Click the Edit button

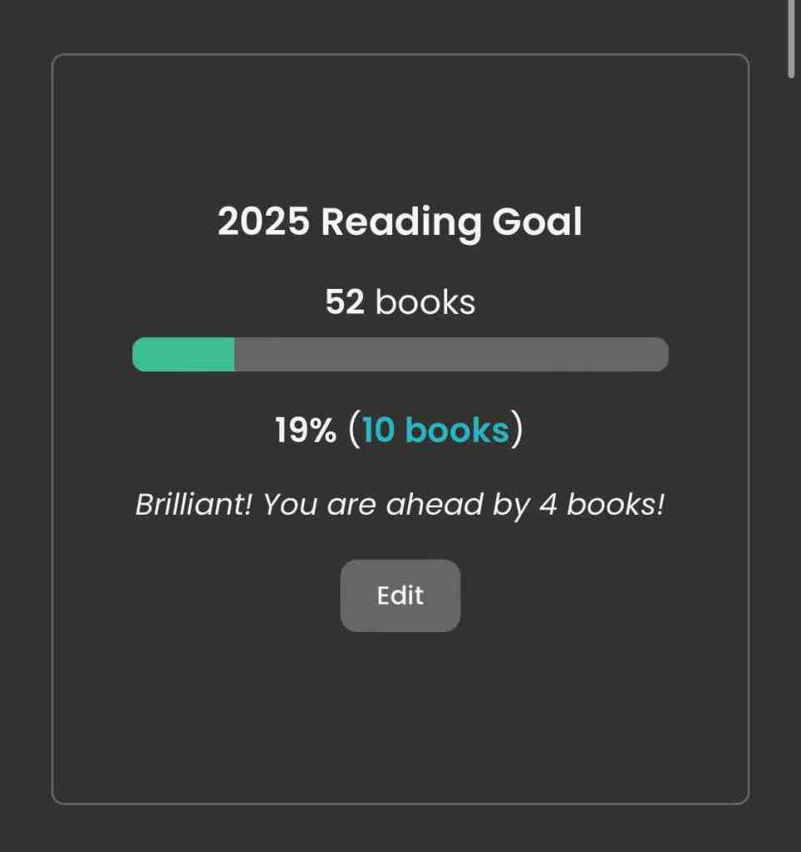pos(400,595)
